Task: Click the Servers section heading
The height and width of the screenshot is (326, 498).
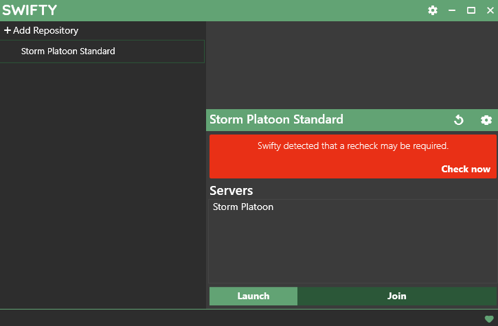Action: point(231,191)
